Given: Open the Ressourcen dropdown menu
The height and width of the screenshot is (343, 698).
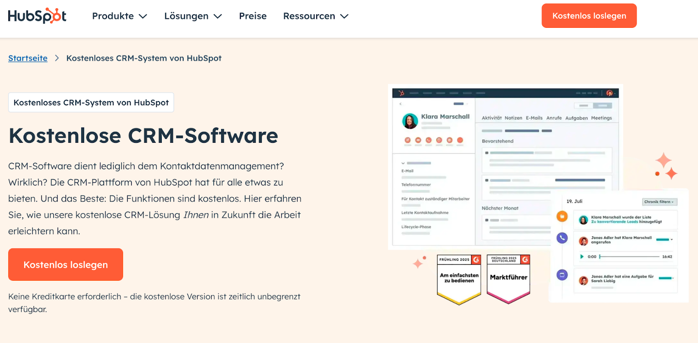Looking at the screenshot, I should pyautogui.click(x=316, y=16).
